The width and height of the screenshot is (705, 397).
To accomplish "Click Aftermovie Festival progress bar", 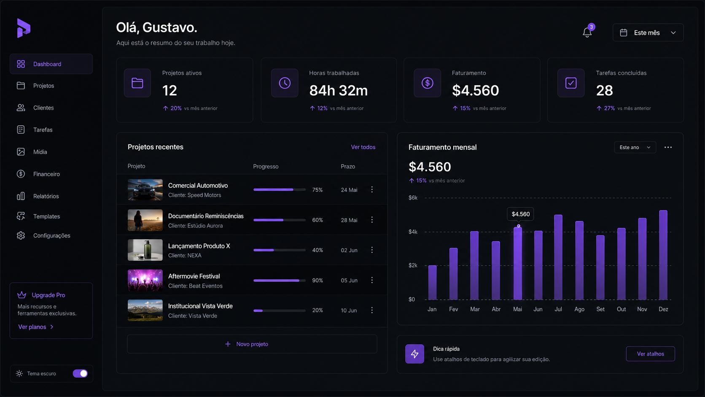I will [280, 280].
